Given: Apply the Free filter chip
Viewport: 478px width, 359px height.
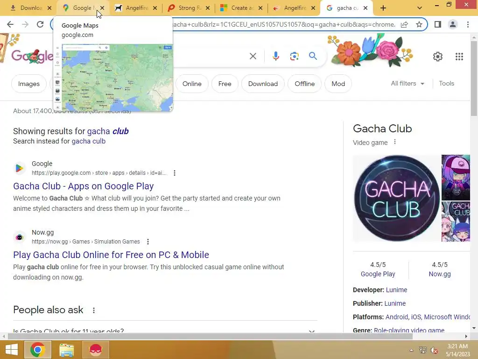Looking at the screenshot, I should 225,84.
